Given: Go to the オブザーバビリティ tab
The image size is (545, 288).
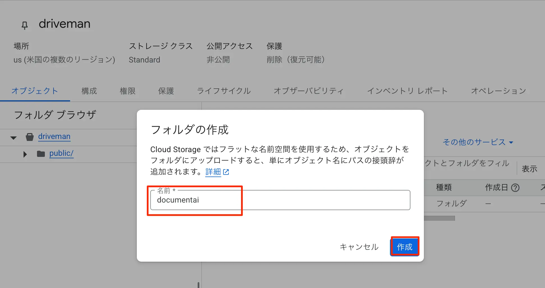Looking at the screenshot, I should pos(308,91).
